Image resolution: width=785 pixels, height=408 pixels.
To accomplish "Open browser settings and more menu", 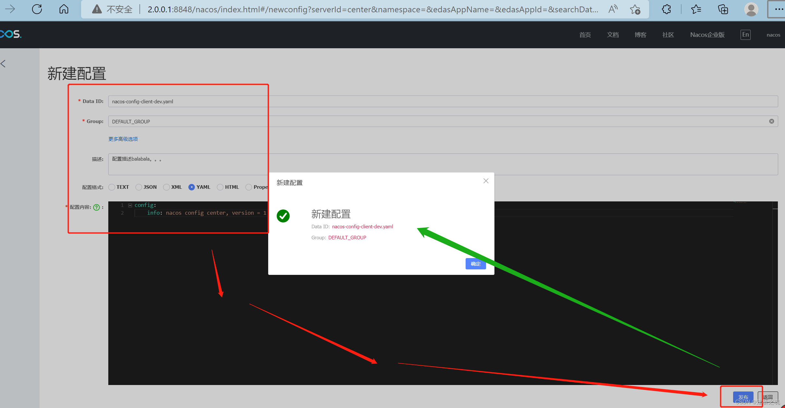I will click(x=779, y=9).
